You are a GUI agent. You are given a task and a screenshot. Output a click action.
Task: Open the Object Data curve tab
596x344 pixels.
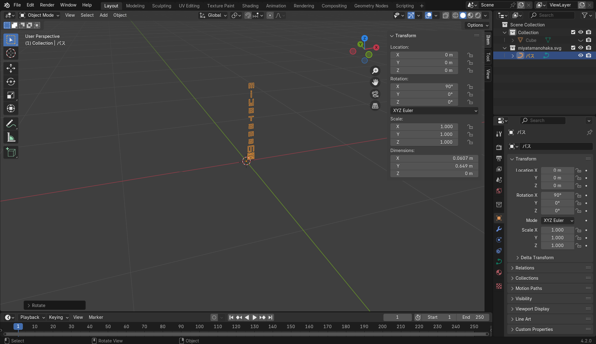pyautogui.click(x=499, y=262)
